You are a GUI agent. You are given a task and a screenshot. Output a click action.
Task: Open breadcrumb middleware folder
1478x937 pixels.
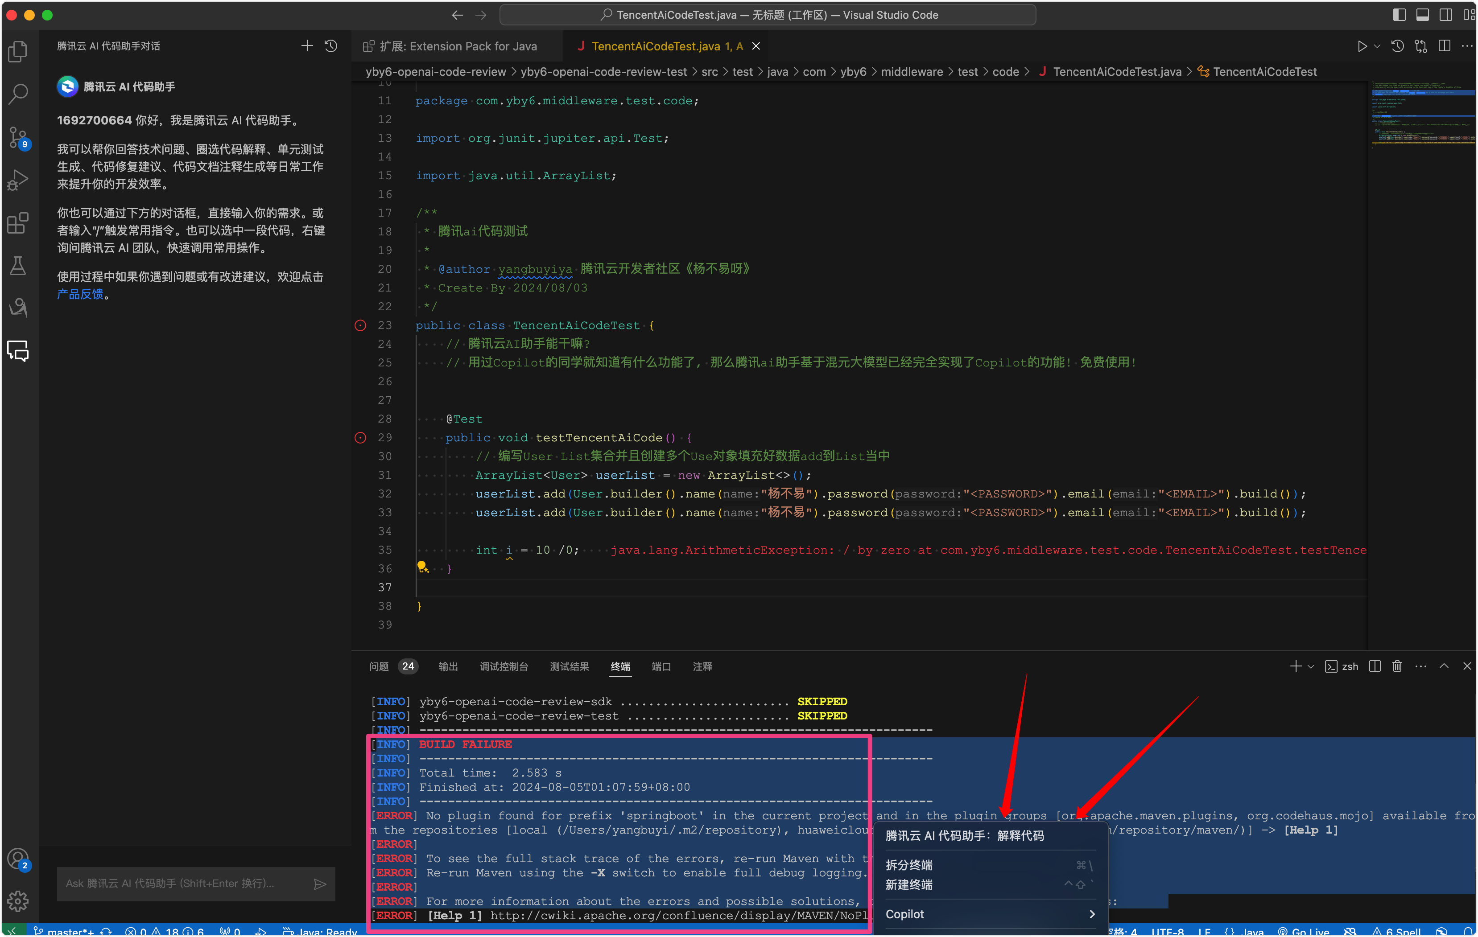pos(912,72)
